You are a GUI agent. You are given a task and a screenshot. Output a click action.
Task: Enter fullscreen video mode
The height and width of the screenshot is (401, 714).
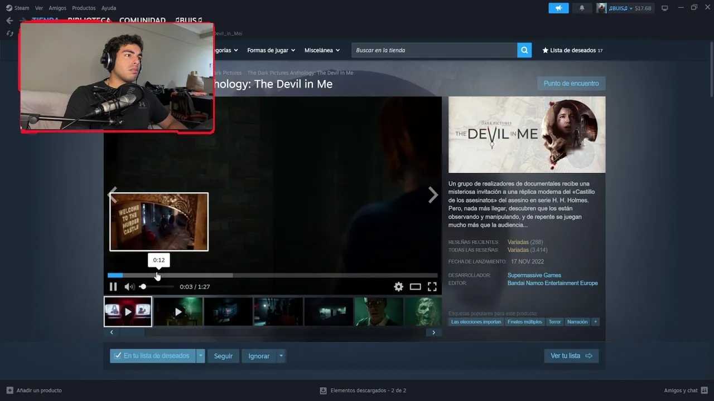point(432,287)
